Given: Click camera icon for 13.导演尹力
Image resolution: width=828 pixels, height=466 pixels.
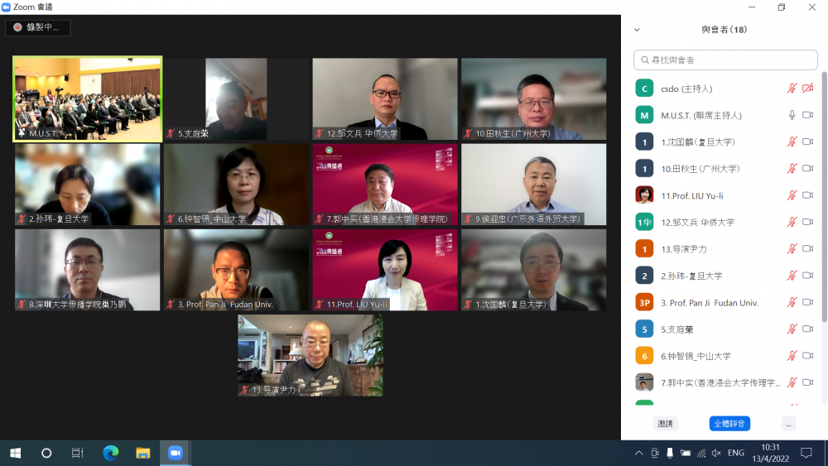Looking at the screenshot, I should (807, 248).
